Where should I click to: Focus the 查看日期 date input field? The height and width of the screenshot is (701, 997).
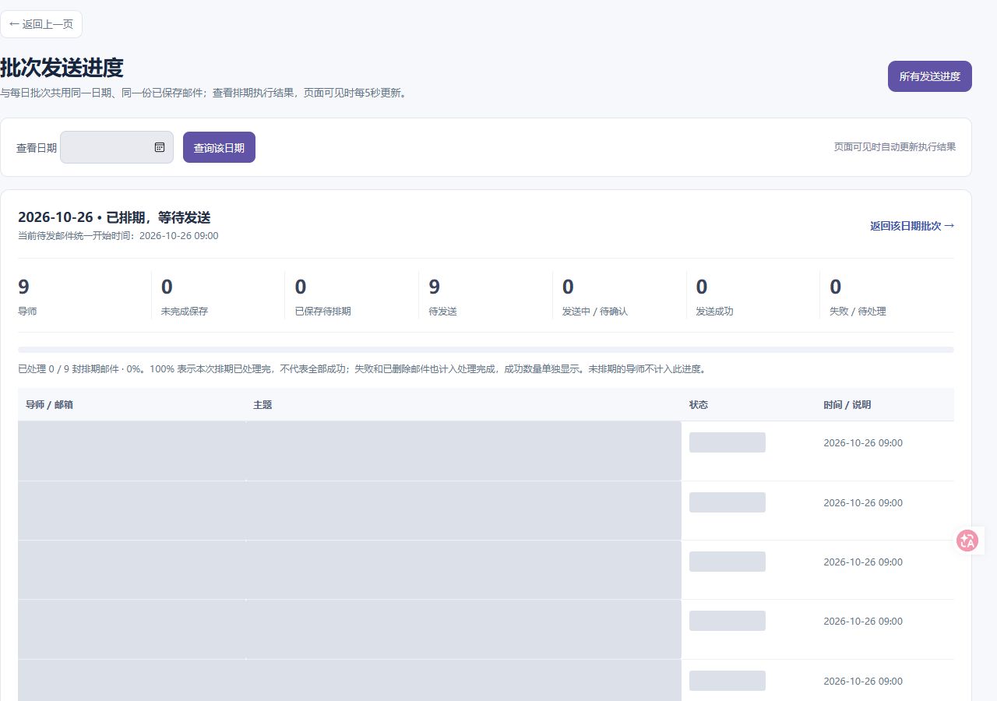[x=117, y=147]
